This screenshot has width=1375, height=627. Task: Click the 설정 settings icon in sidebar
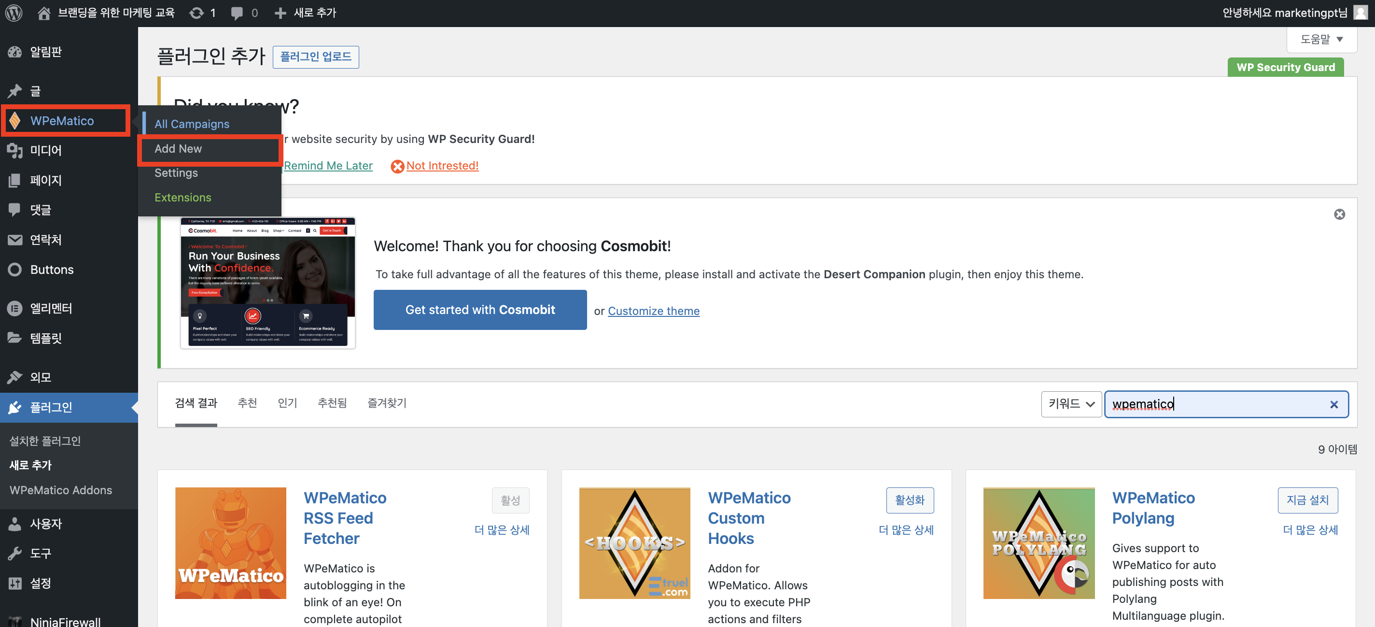point(15,583)
